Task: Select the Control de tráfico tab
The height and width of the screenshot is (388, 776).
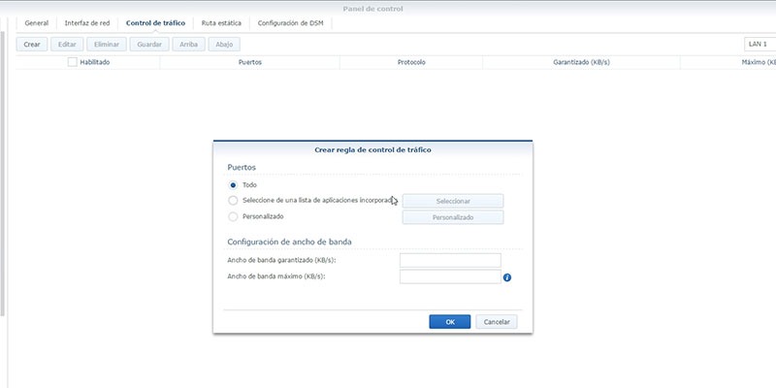Action: tap(155, 23)
